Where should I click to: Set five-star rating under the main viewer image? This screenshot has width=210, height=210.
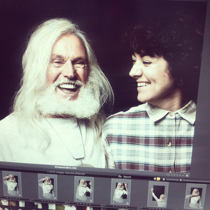(x=183, y=175)
